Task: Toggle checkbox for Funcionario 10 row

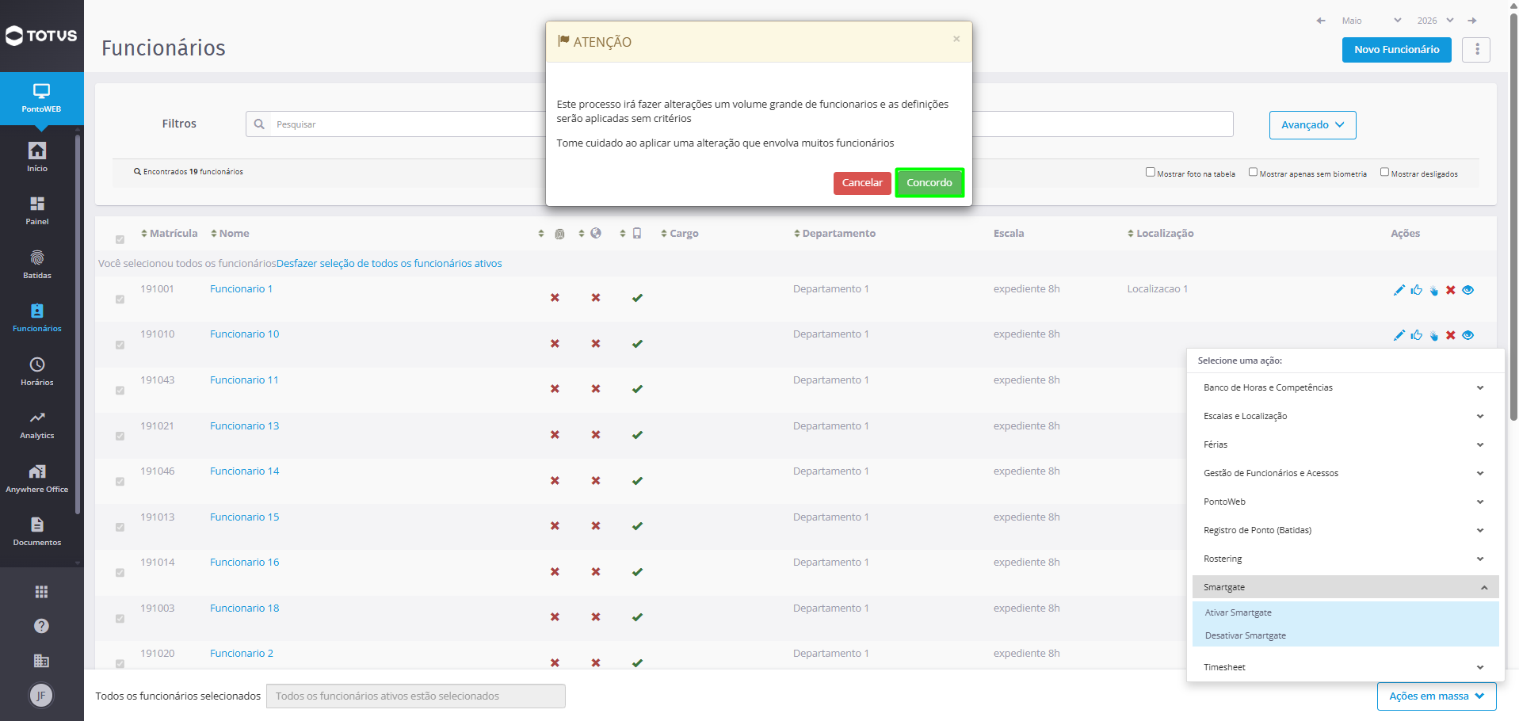Action: [120, 345]
